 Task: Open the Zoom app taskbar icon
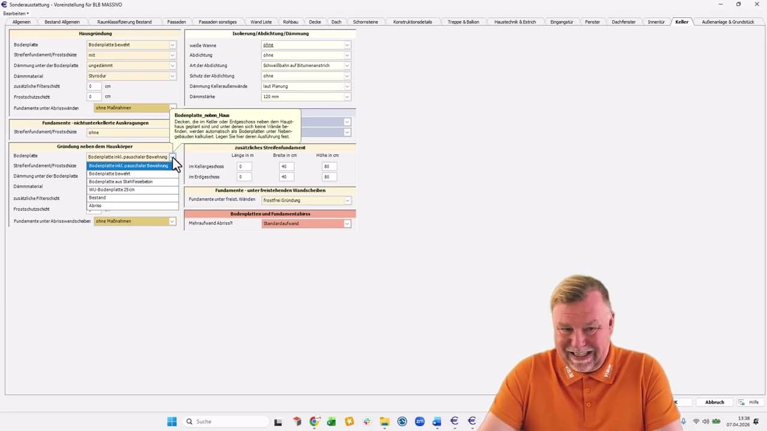[x=419, y=421]
